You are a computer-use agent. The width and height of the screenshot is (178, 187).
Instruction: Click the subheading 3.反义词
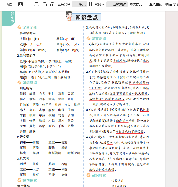pos(23,158)
